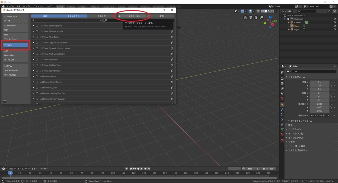
Task: Uncheck the Collection checkbox in outliner
Action: [288, 19]
